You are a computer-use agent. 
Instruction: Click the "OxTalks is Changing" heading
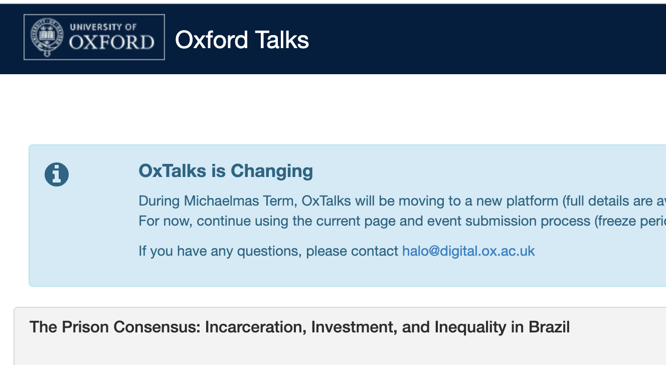226,171
